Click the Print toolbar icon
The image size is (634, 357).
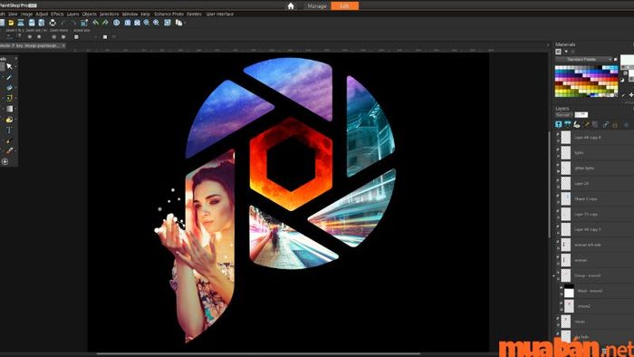(x=53, y=23)
